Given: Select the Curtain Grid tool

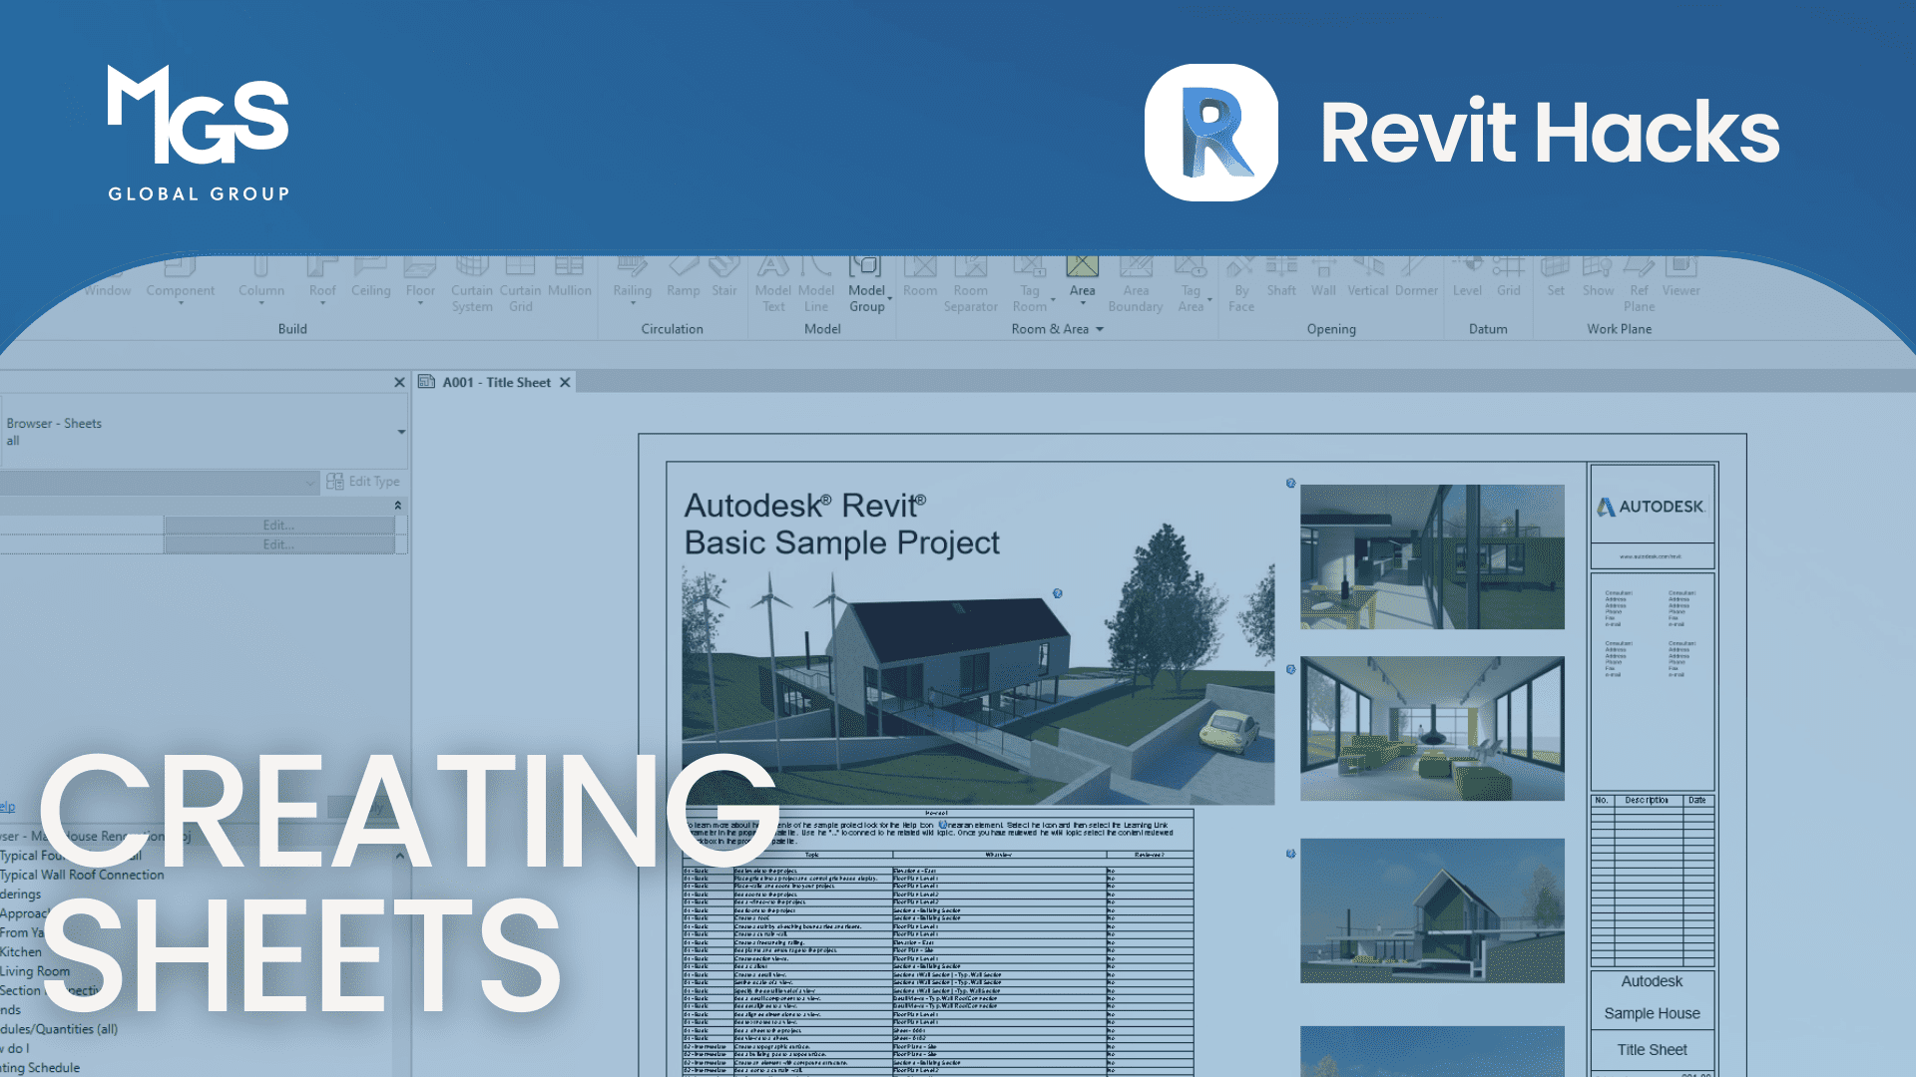Looking at the screenshot, I should (x=520, y=283).
